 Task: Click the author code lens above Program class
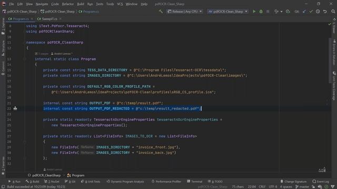pyautogui.click(x=62, y=54)
